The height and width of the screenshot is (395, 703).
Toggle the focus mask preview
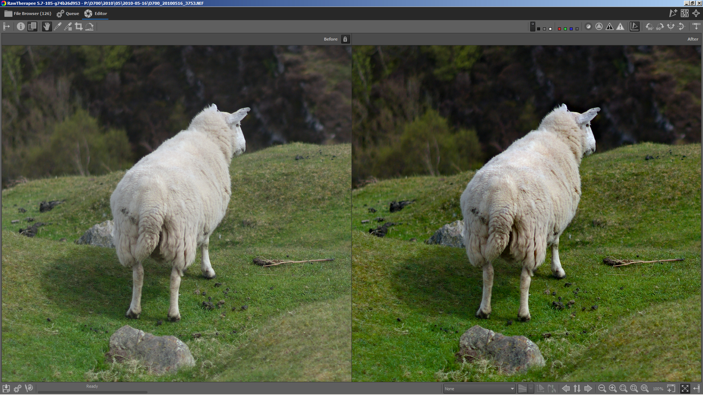tap(588, 26)
